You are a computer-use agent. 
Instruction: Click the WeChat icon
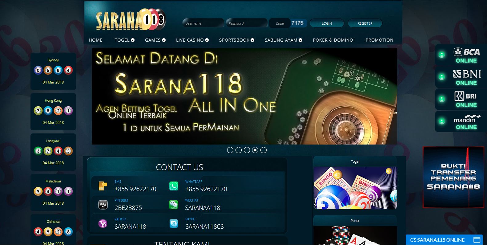click(174, 205)
